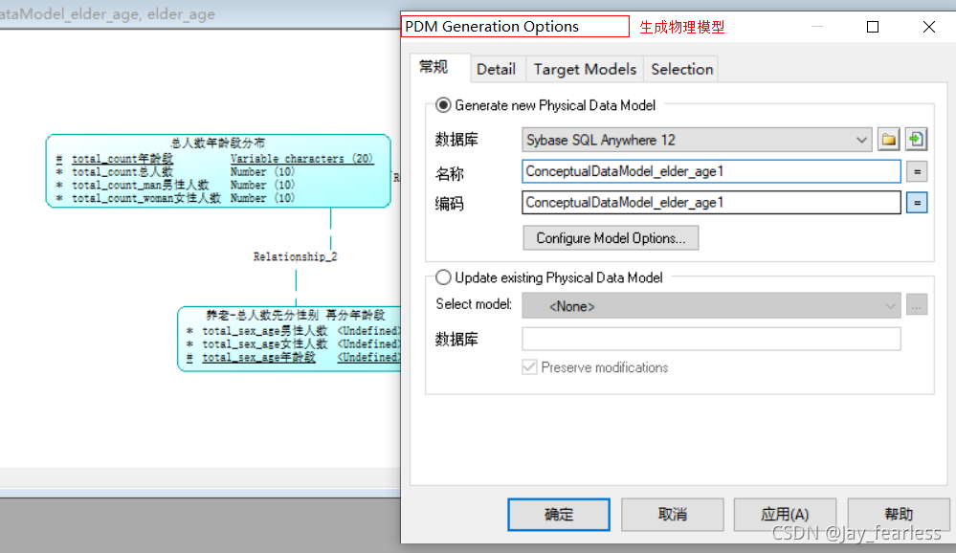The image size is (956, 553).
Task: Open the folder browse icon beside database dropdown
Action: [x=887, y=139]
